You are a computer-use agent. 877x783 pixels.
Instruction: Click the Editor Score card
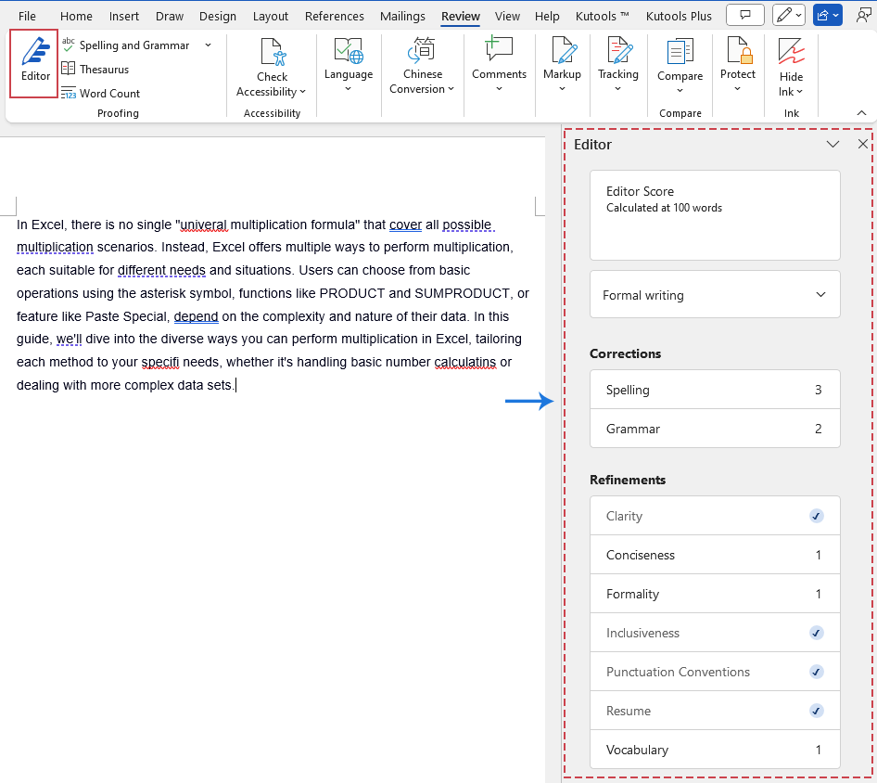pos(715,214)
